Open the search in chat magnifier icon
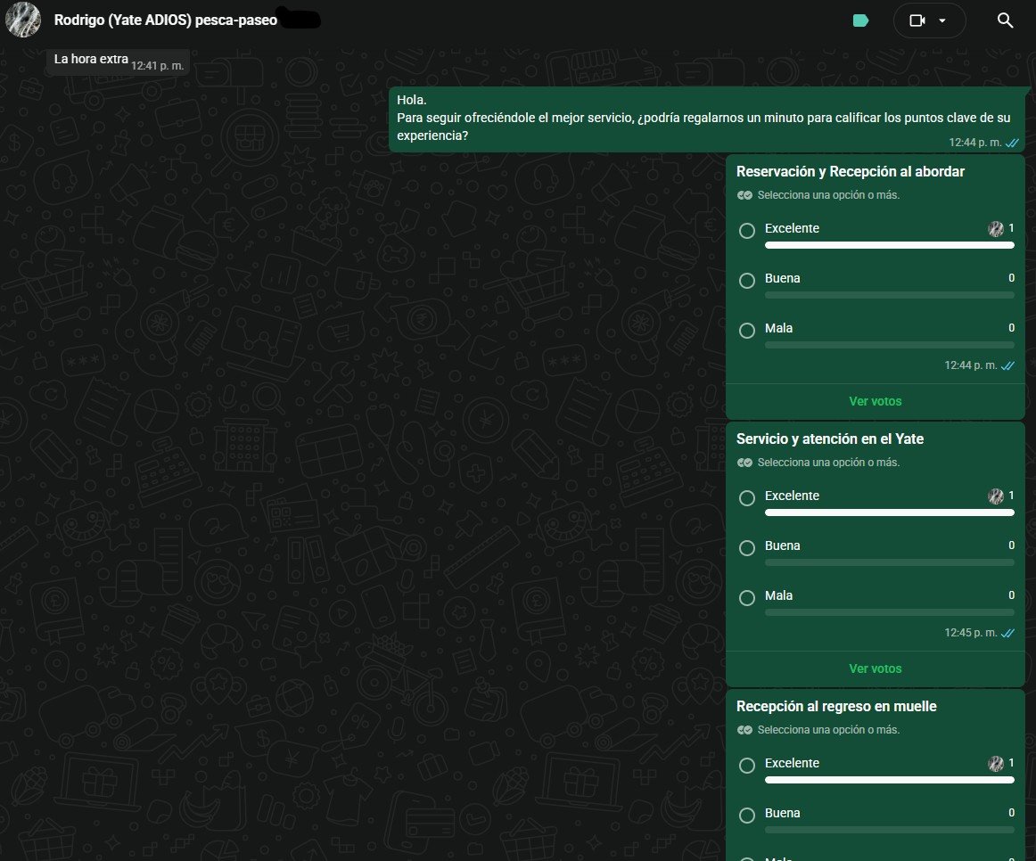Screen dimensions: 1036x861 click(1005, 20)
